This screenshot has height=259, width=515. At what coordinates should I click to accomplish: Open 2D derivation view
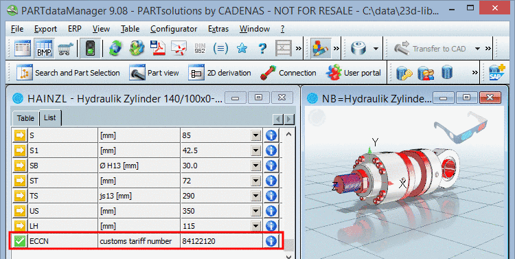coord(220,73)
